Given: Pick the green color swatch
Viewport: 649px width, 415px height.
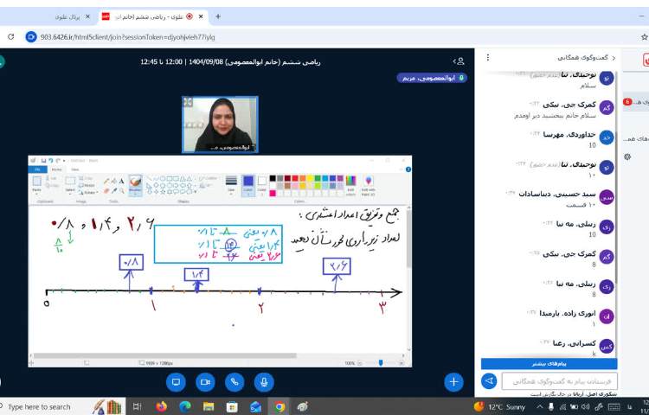Looking at the screenshot, I should click(318, 179).
